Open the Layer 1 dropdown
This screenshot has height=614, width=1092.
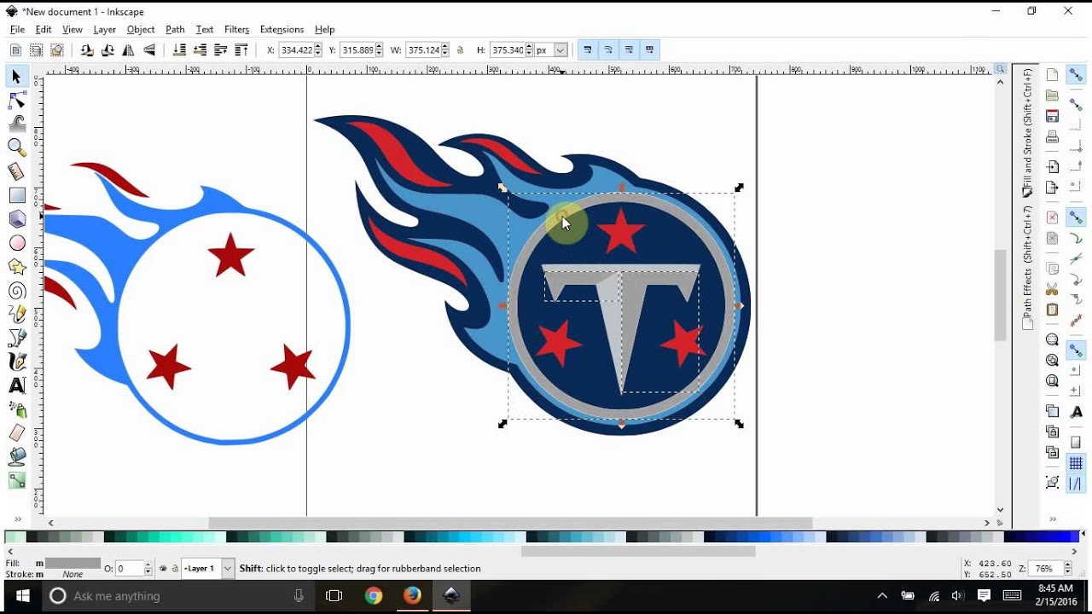click(x=228, y=569)
